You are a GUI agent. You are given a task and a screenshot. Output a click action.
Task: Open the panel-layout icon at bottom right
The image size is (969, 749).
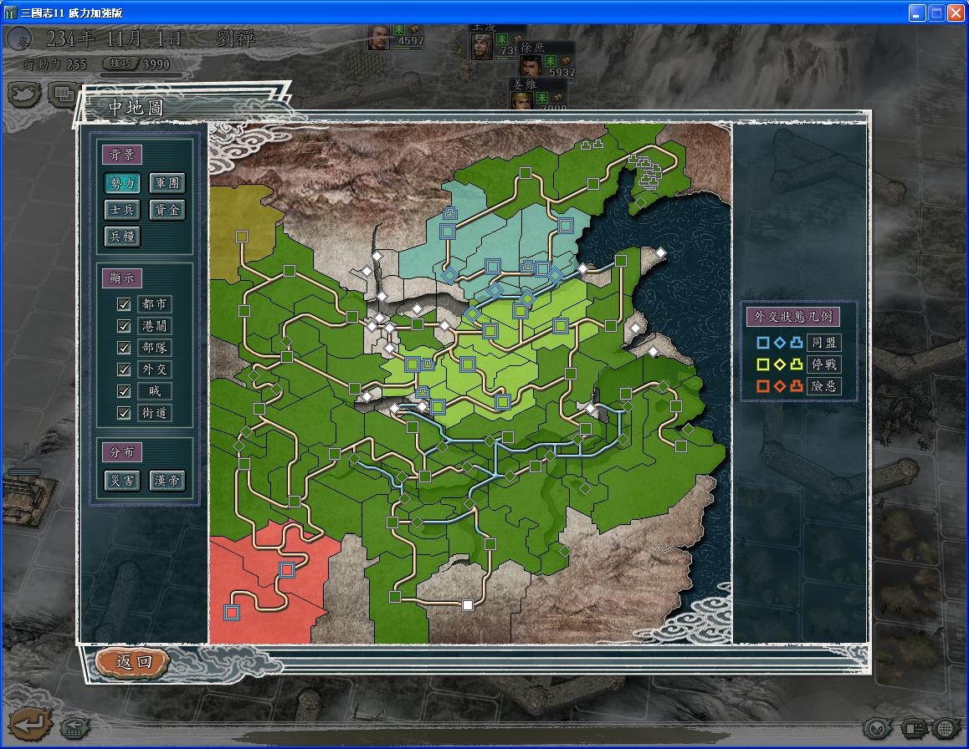tap(913, 729)
